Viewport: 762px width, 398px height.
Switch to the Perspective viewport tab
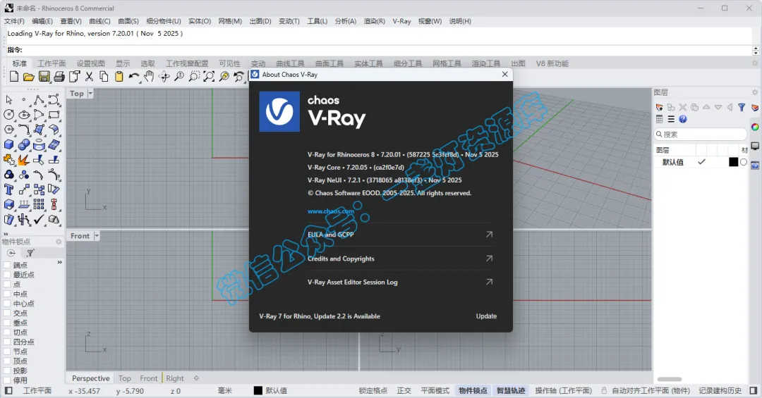pos(91,378)
